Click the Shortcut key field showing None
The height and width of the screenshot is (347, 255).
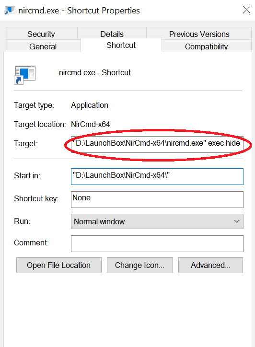[x=157, y=199]
